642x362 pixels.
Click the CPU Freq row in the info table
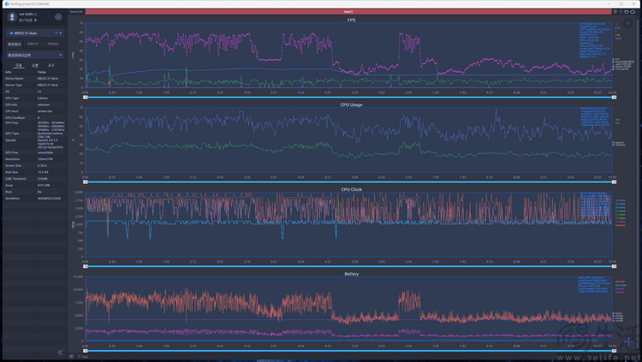(34, 126)
